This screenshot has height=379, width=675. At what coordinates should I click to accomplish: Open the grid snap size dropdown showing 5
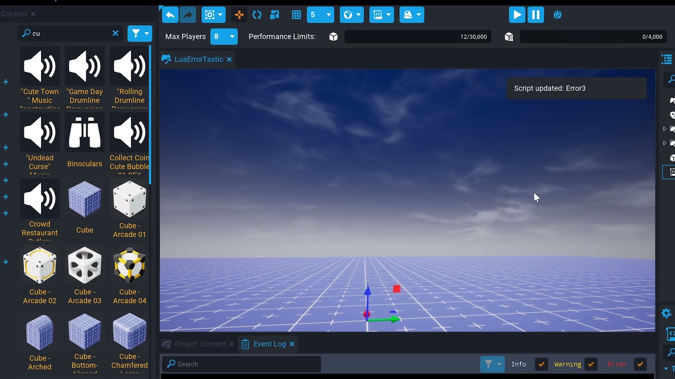coord(320,15)
